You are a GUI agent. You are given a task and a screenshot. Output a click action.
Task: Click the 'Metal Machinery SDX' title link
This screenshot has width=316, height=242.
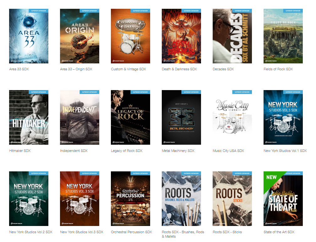click(x=178, y=151)
